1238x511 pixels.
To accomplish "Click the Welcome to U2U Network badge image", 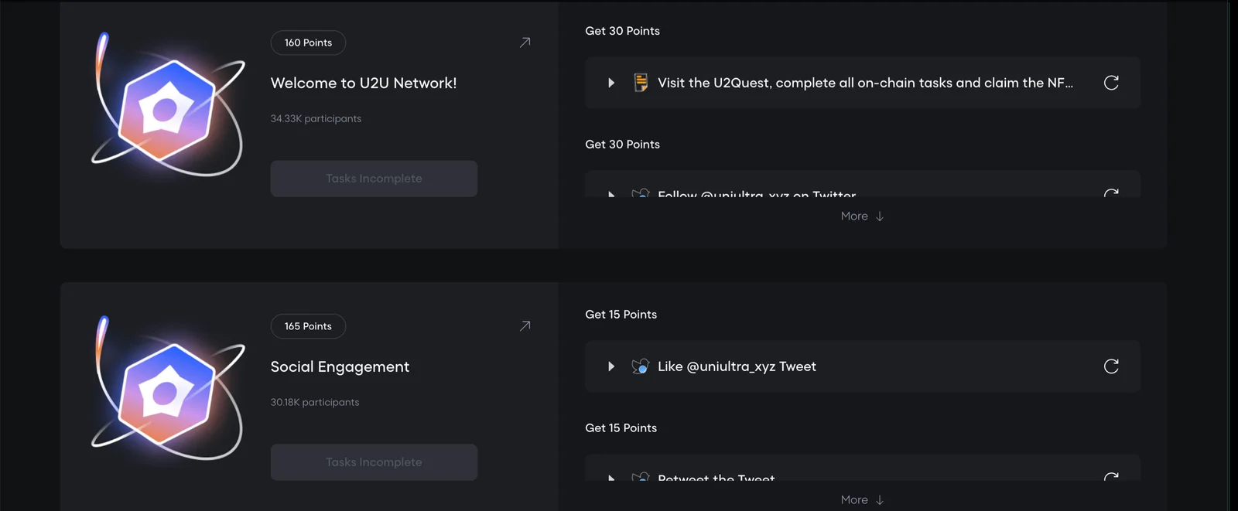I will (x=167, y=105).
